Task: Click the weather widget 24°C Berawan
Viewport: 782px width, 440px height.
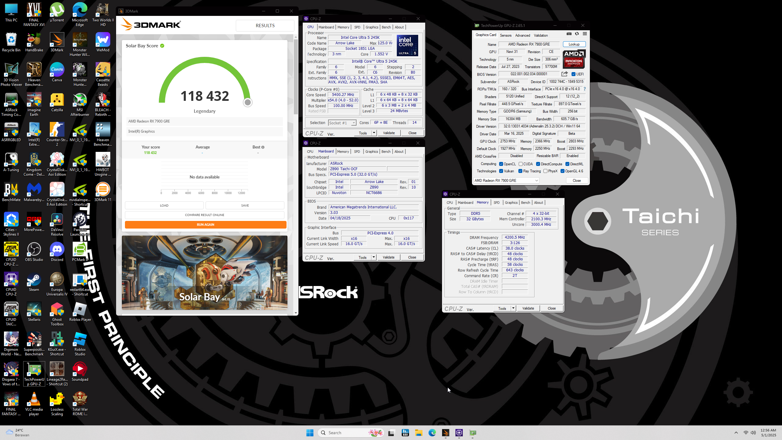Action: pyautogui.click(x=18, y=433)
